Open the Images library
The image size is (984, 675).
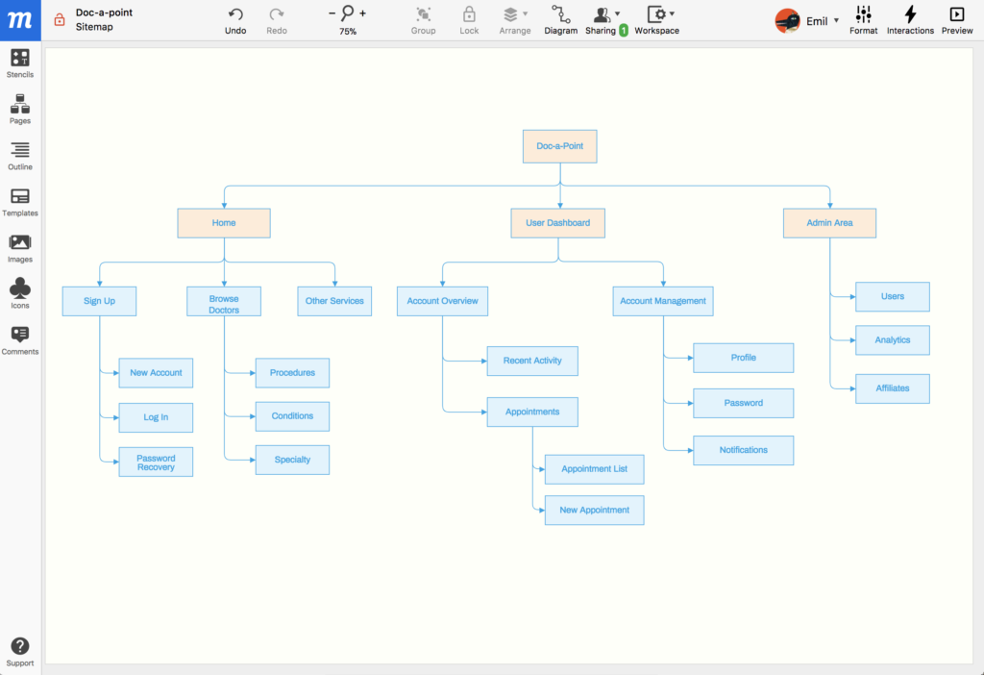coord(19,248)
